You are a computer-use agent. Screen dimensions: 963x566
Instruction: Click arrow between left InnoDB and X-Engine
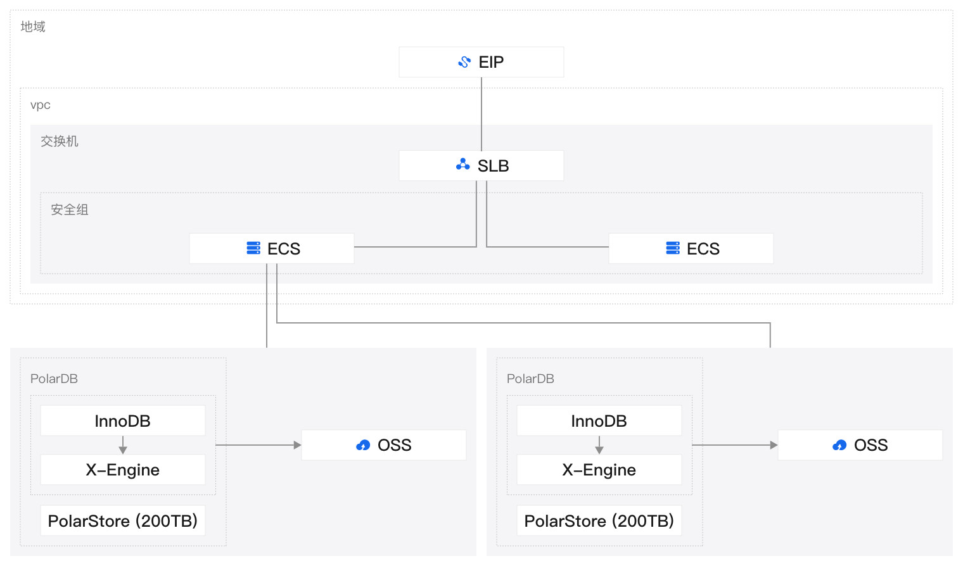click(x=123, y=444)
